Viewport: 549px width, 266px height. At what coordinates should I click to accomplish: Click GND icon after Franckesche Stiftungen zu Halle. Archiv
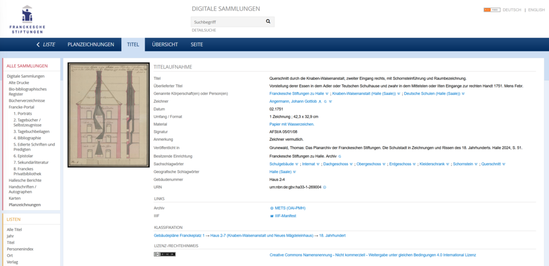[340, 156]
